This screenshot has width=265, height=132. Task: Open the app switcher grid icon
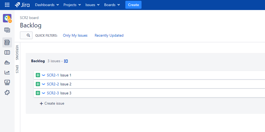click(x=7, y=5)
